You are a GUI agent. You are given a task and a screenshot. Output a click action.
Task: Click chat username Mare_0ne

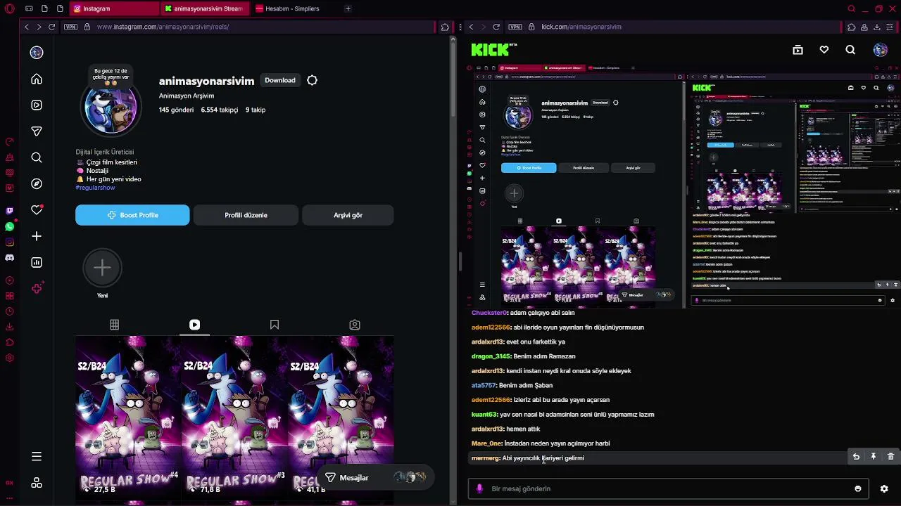click(x=486, y=443)
